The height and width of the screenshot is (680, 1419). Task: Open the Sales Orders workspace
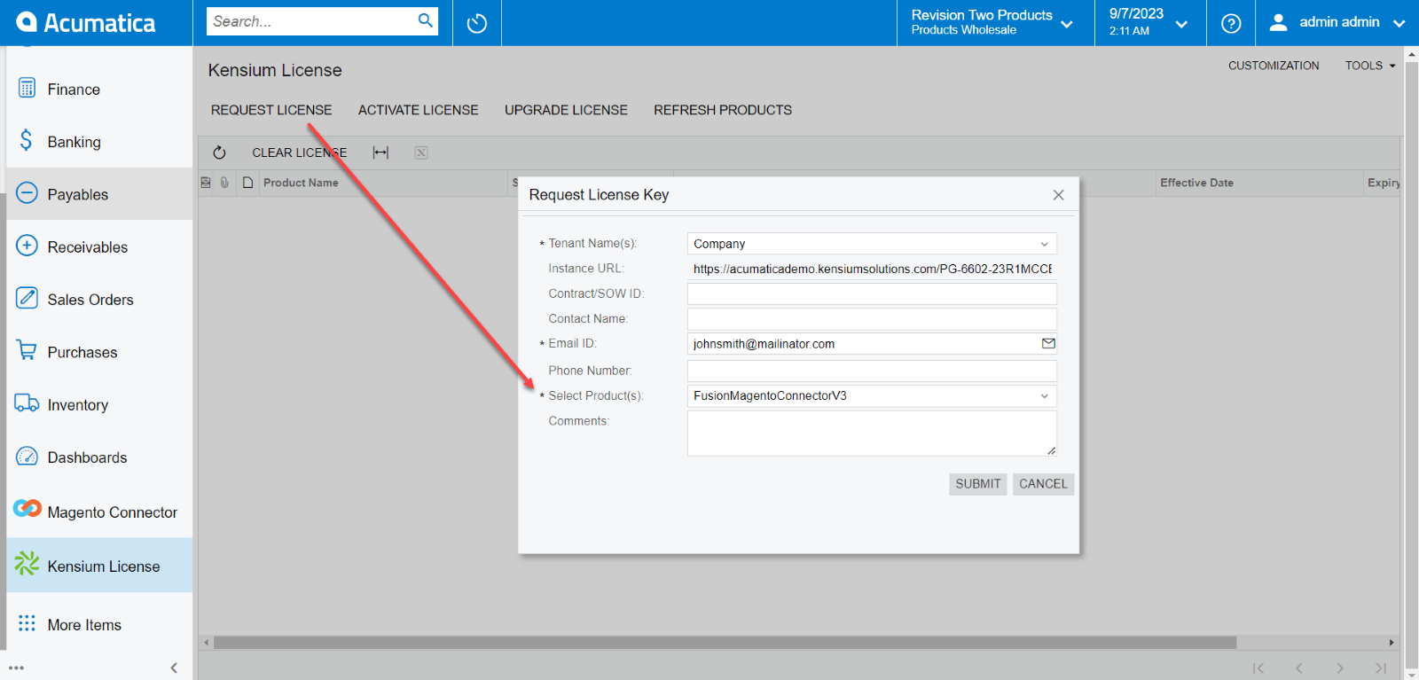click(99, 299)
